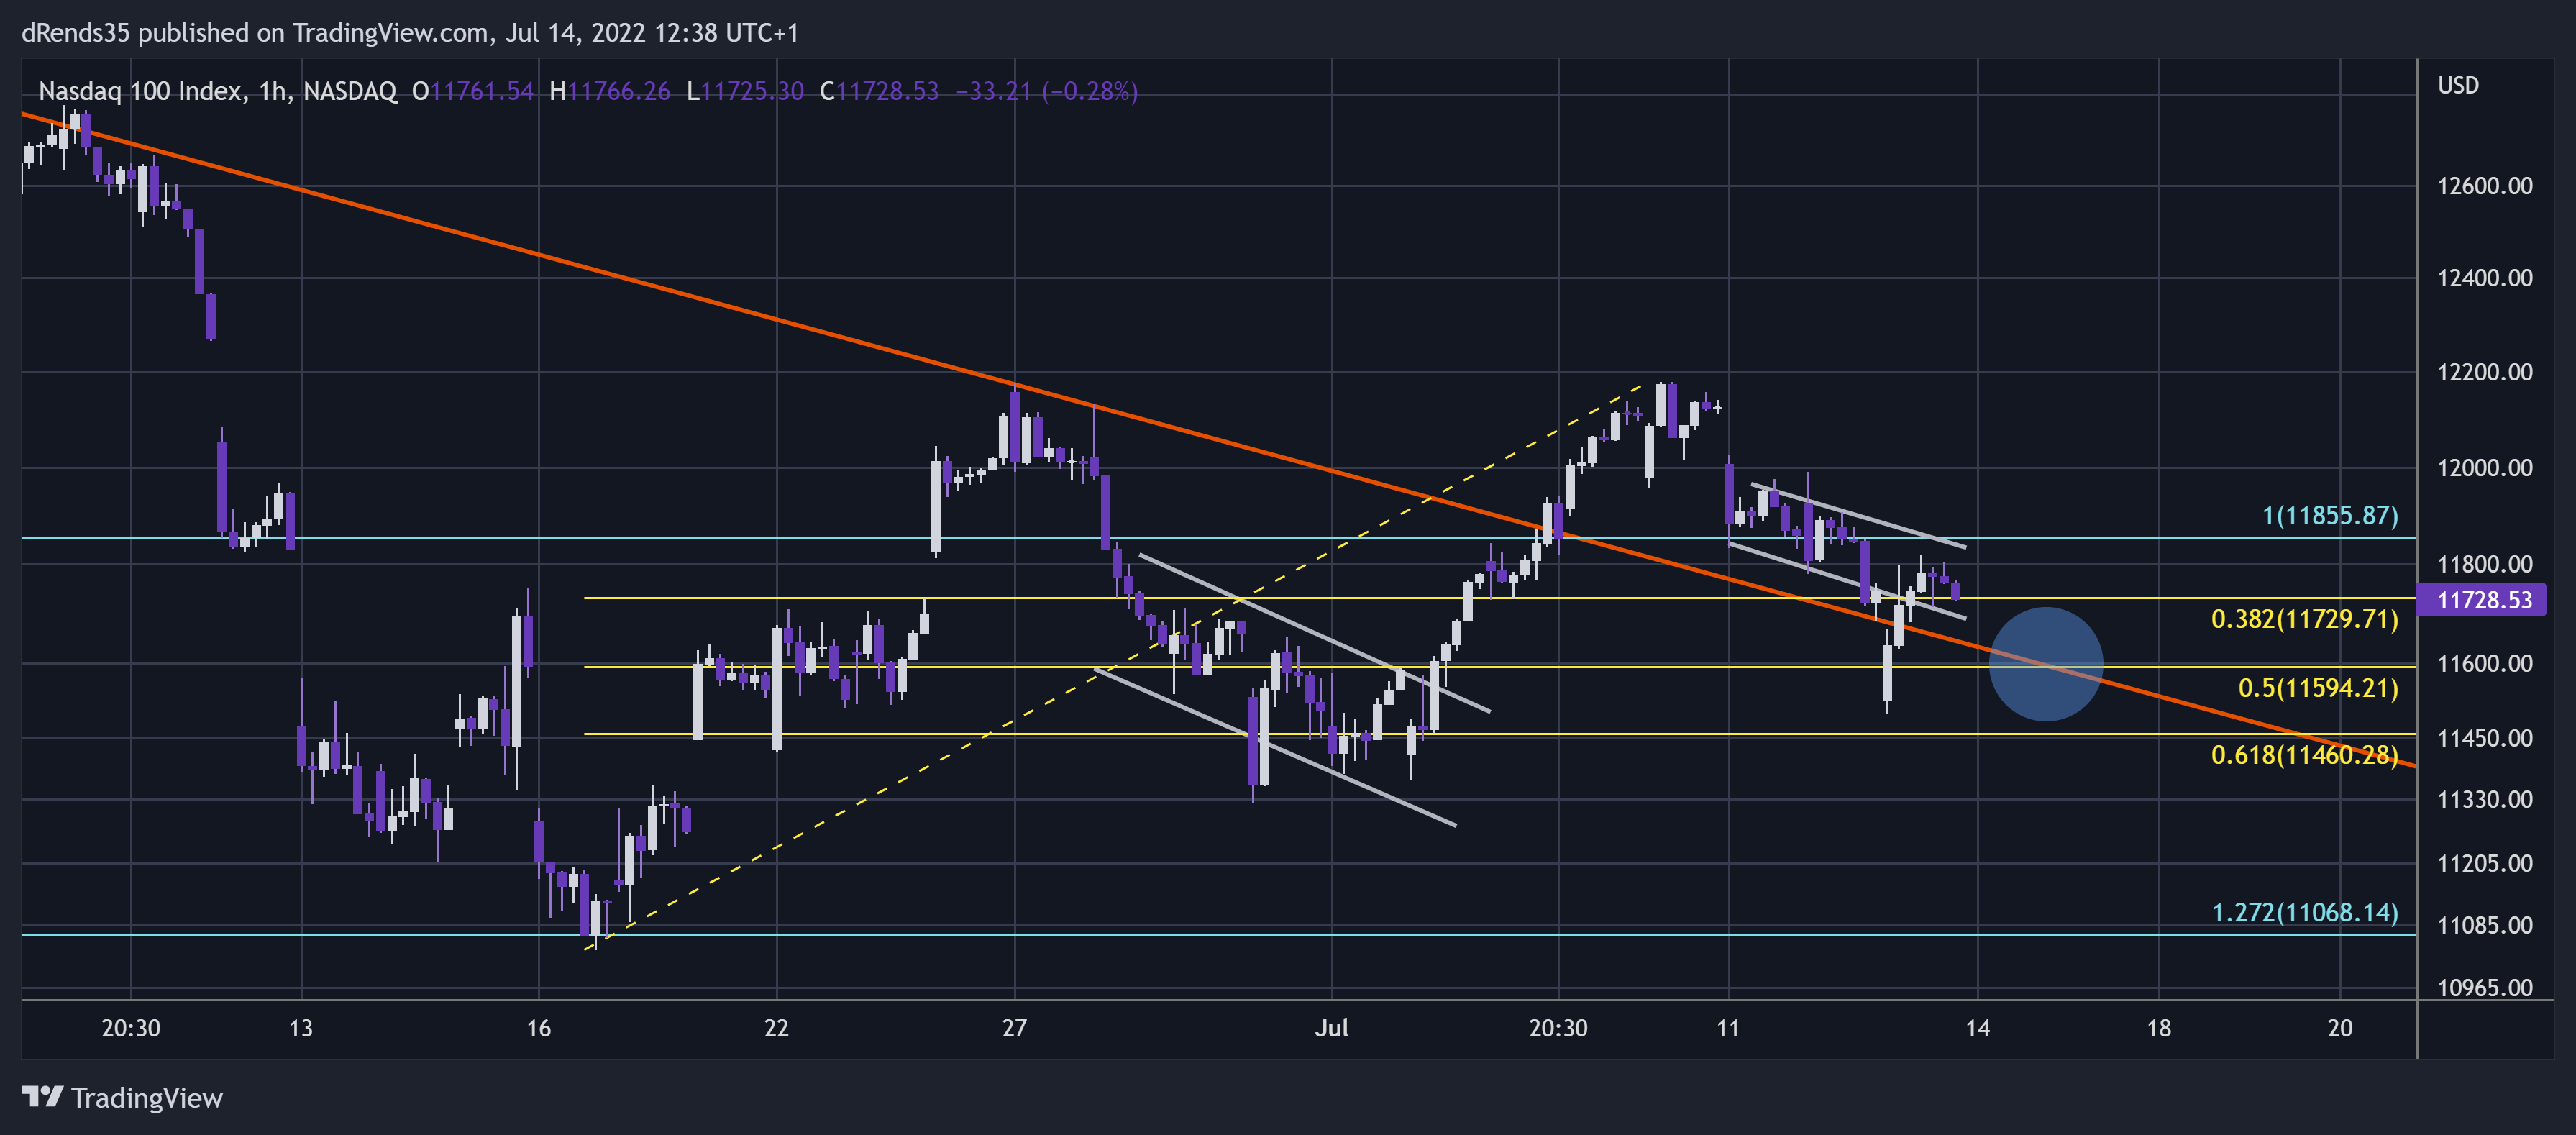Click the dRends35 published on TradingView.com header
Viewport: 2576px width, 1135px height.
pos(410,33)
